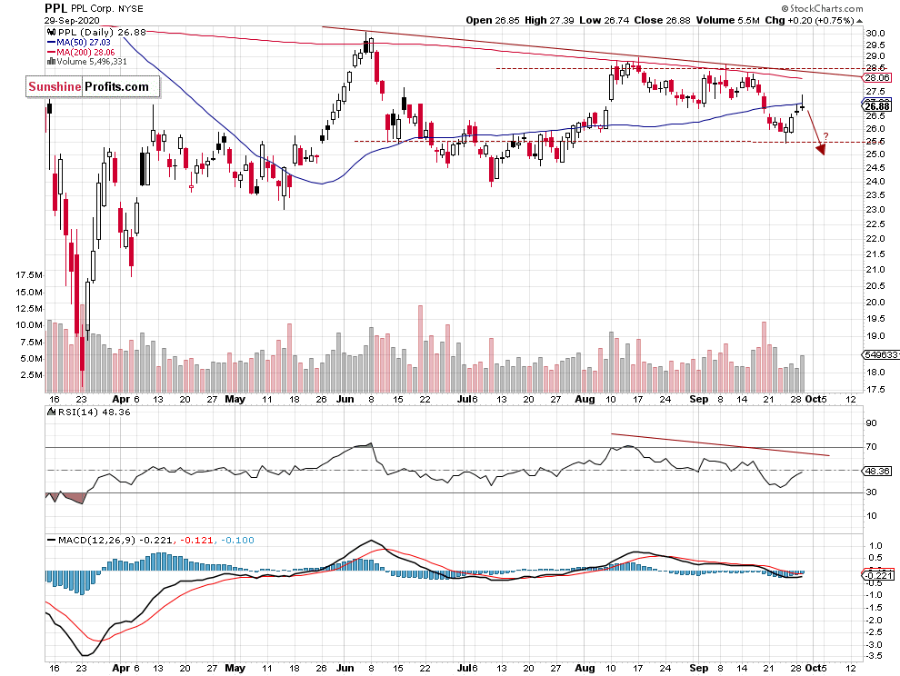
Task: Click the Sep label below the volume bars
Action: coord(699,400)
